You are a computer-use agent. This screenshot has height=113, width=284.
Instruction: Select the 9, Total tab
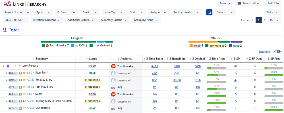11,30
